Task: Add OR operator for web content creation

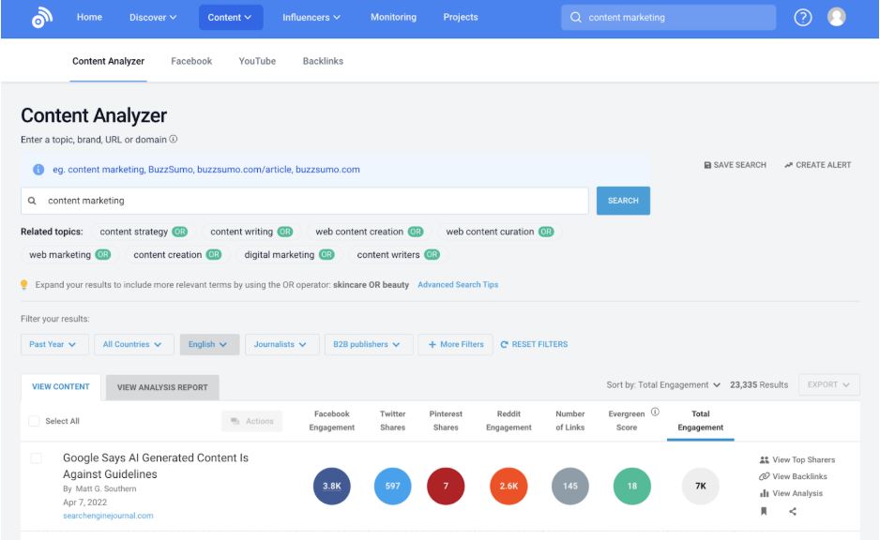Action: pos(416,232)
